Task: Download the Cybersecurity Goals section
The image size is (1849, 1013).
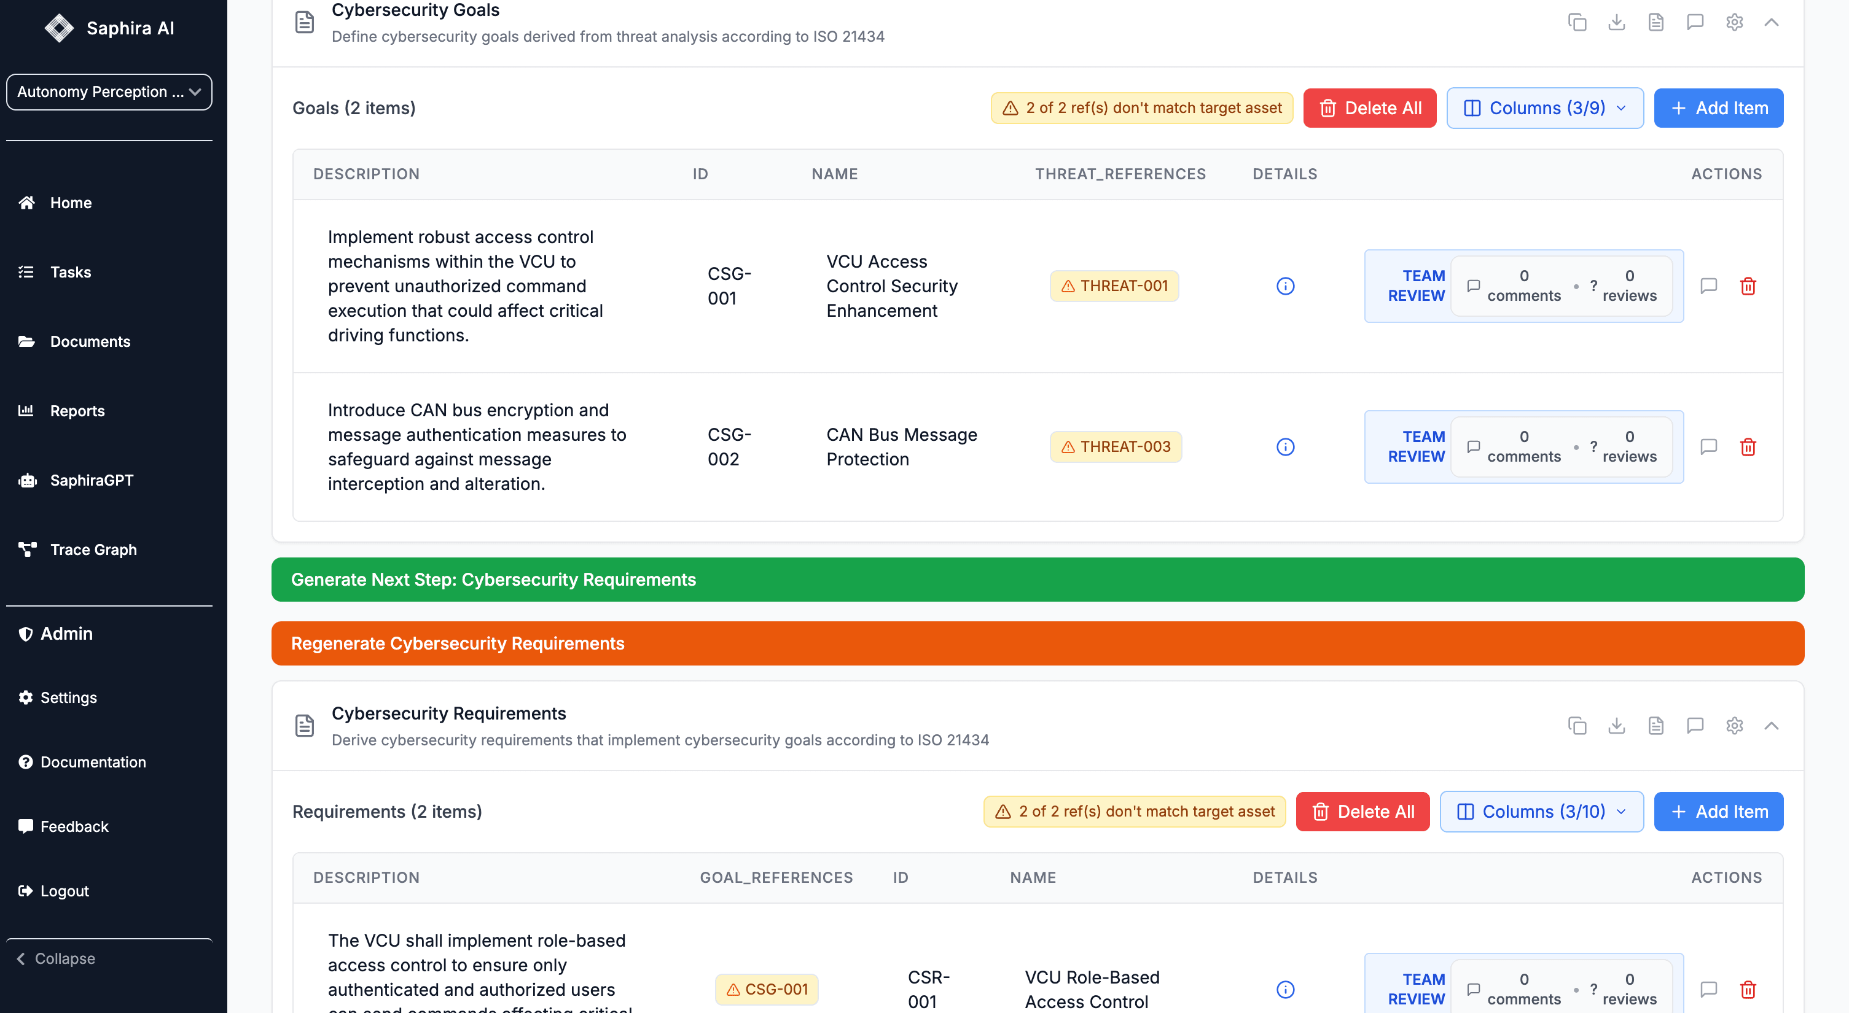Action: tap(1616, 22)
